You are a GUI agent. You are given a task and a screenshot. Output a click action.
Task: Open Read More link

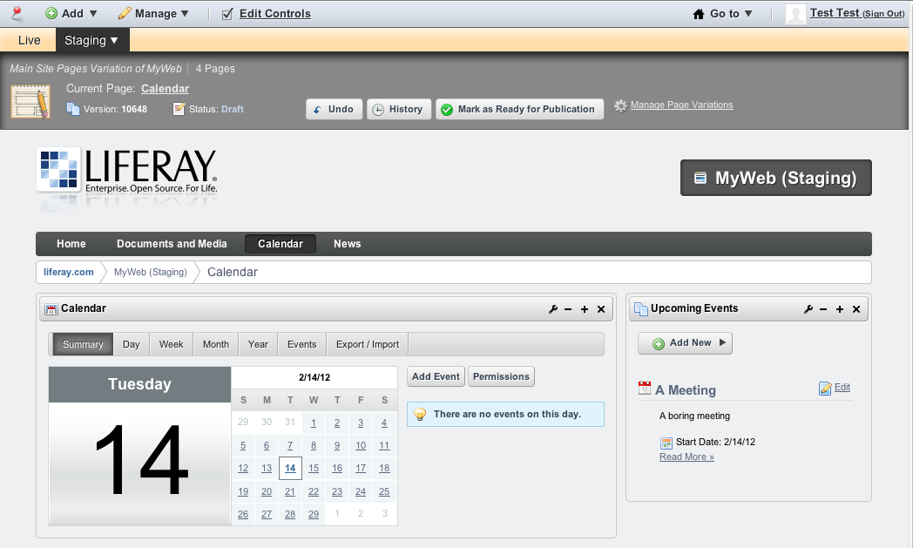tap(686, 457)
